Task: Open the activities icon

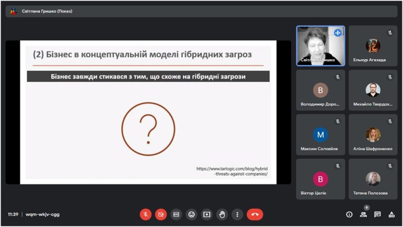Action: [x=391, y=214]
